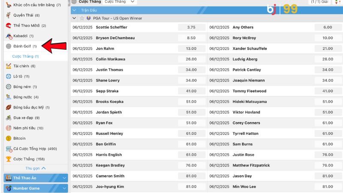Expand the Number Game panel
Screen dimensions: 343x193
pos(64,188)
